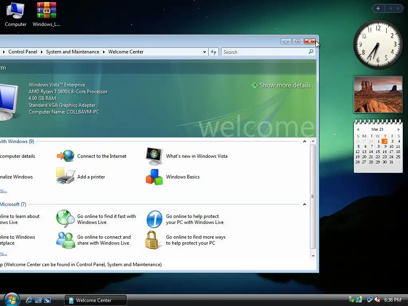Click 'Computer Name: COLLBAVM-PC' text
This screenshot has width=408, height=306.
(64, 112)
